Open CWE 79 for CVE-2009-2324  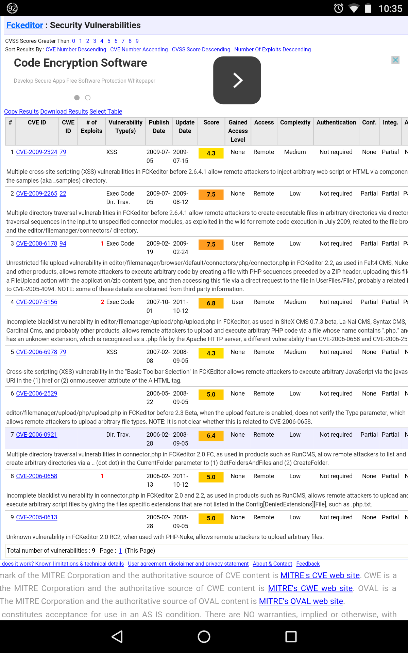(63, 152)
